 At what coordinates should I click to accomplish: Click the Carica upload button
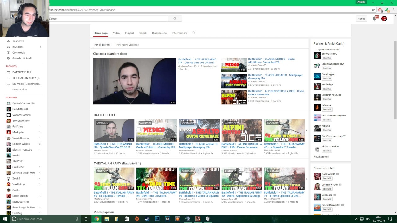coord(362,19)
